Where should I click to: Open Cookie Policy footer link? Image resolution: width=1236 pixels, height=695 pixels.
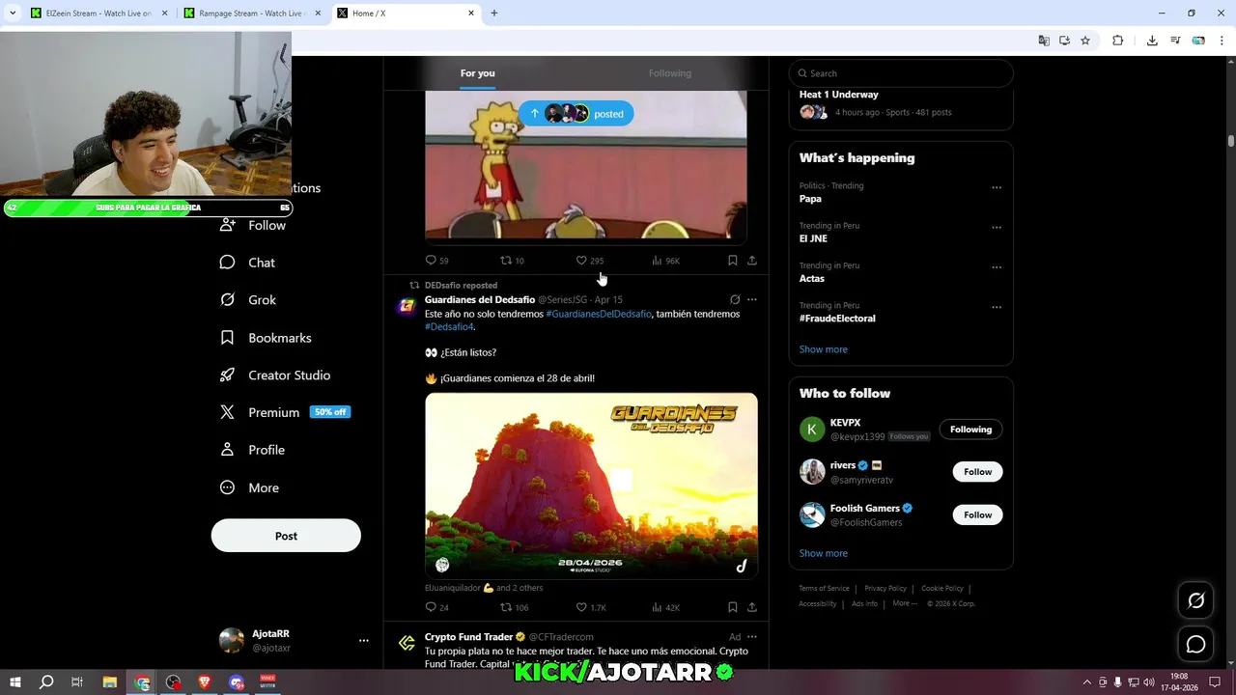pos(941,589)
